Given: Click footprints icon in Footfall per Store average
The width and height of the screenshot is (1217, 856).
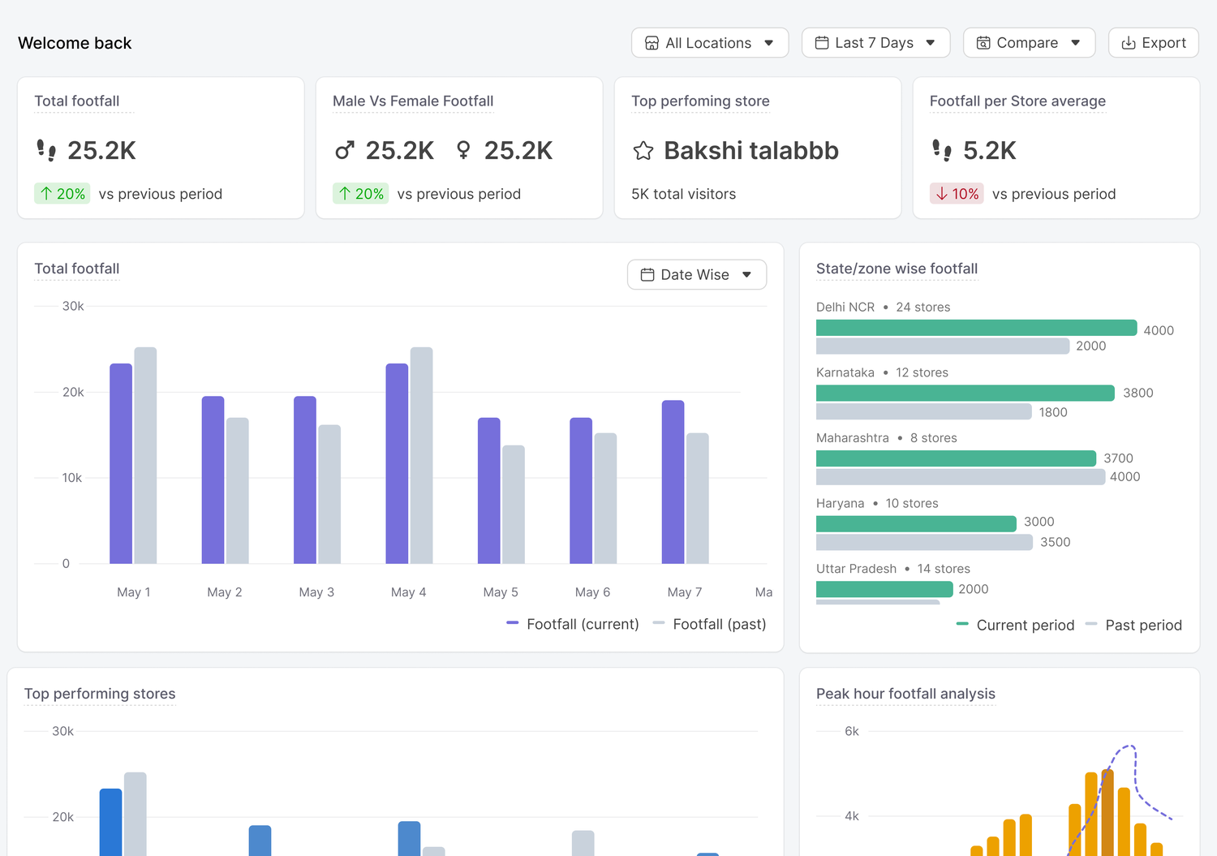Looking at the screenshot, I should (942, 150).
